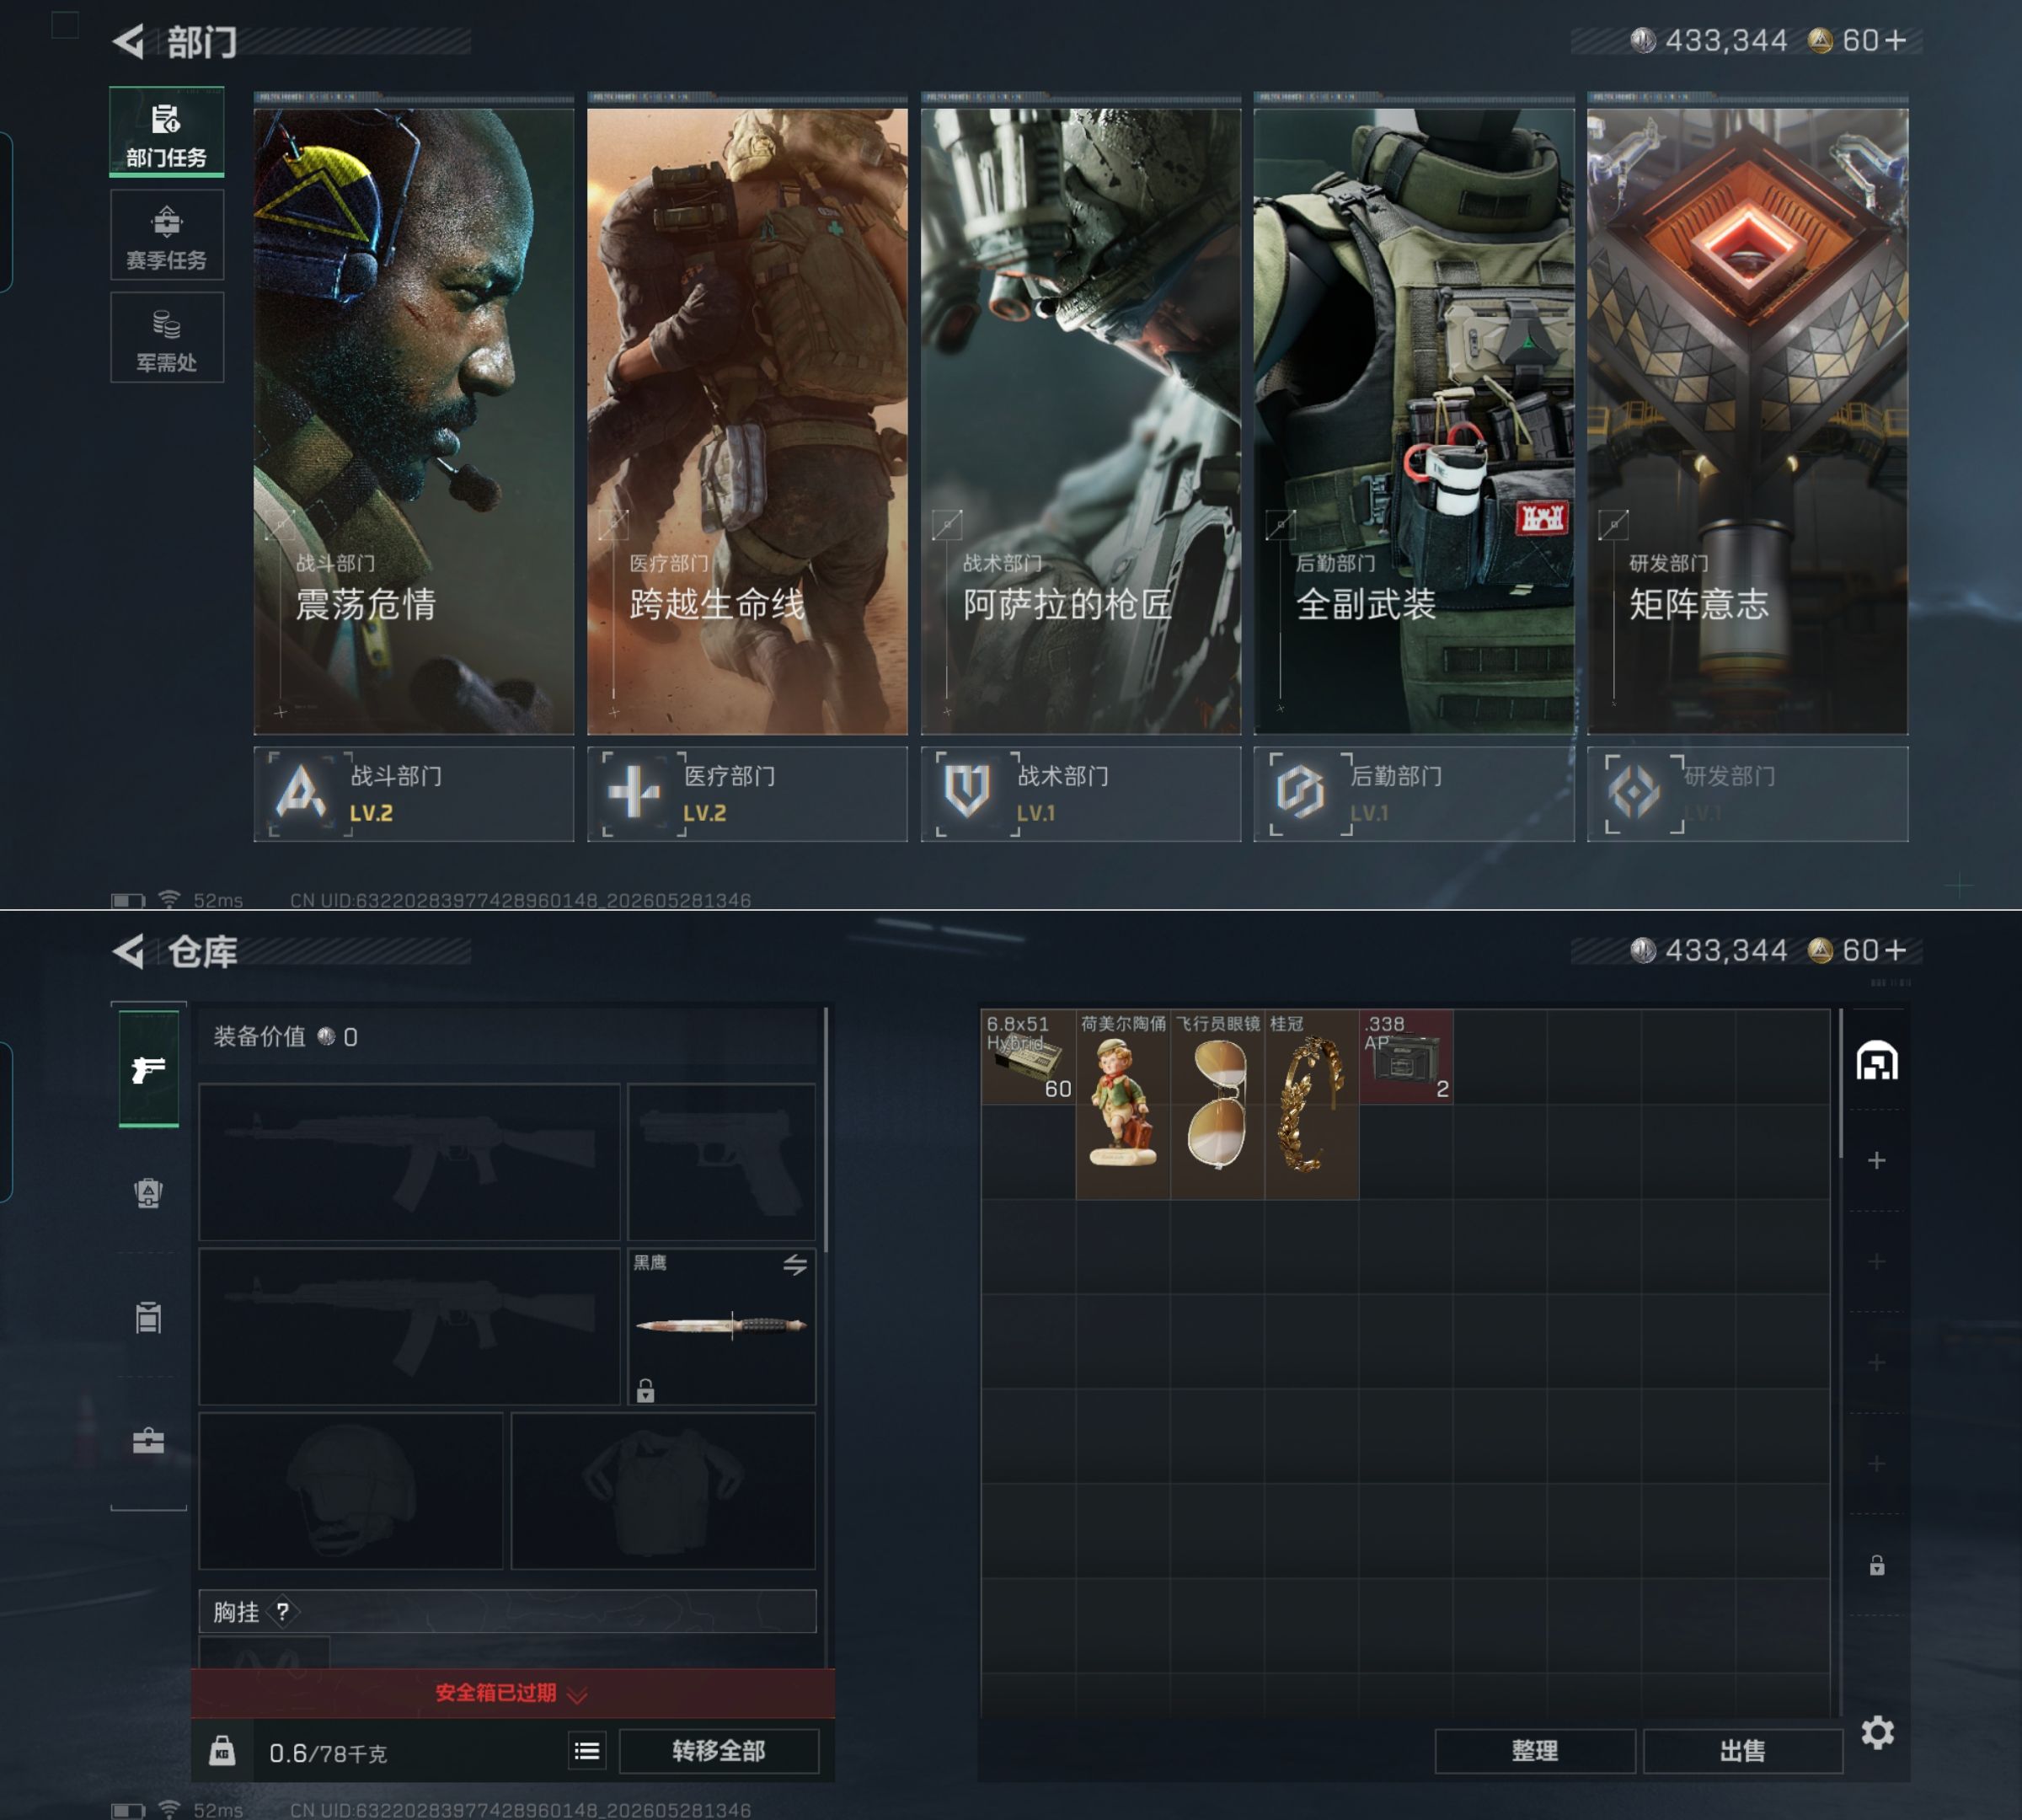Screen dimensions: 2022x1820
Task: Switch to the 赛季任务 tab
Action: 166,236
